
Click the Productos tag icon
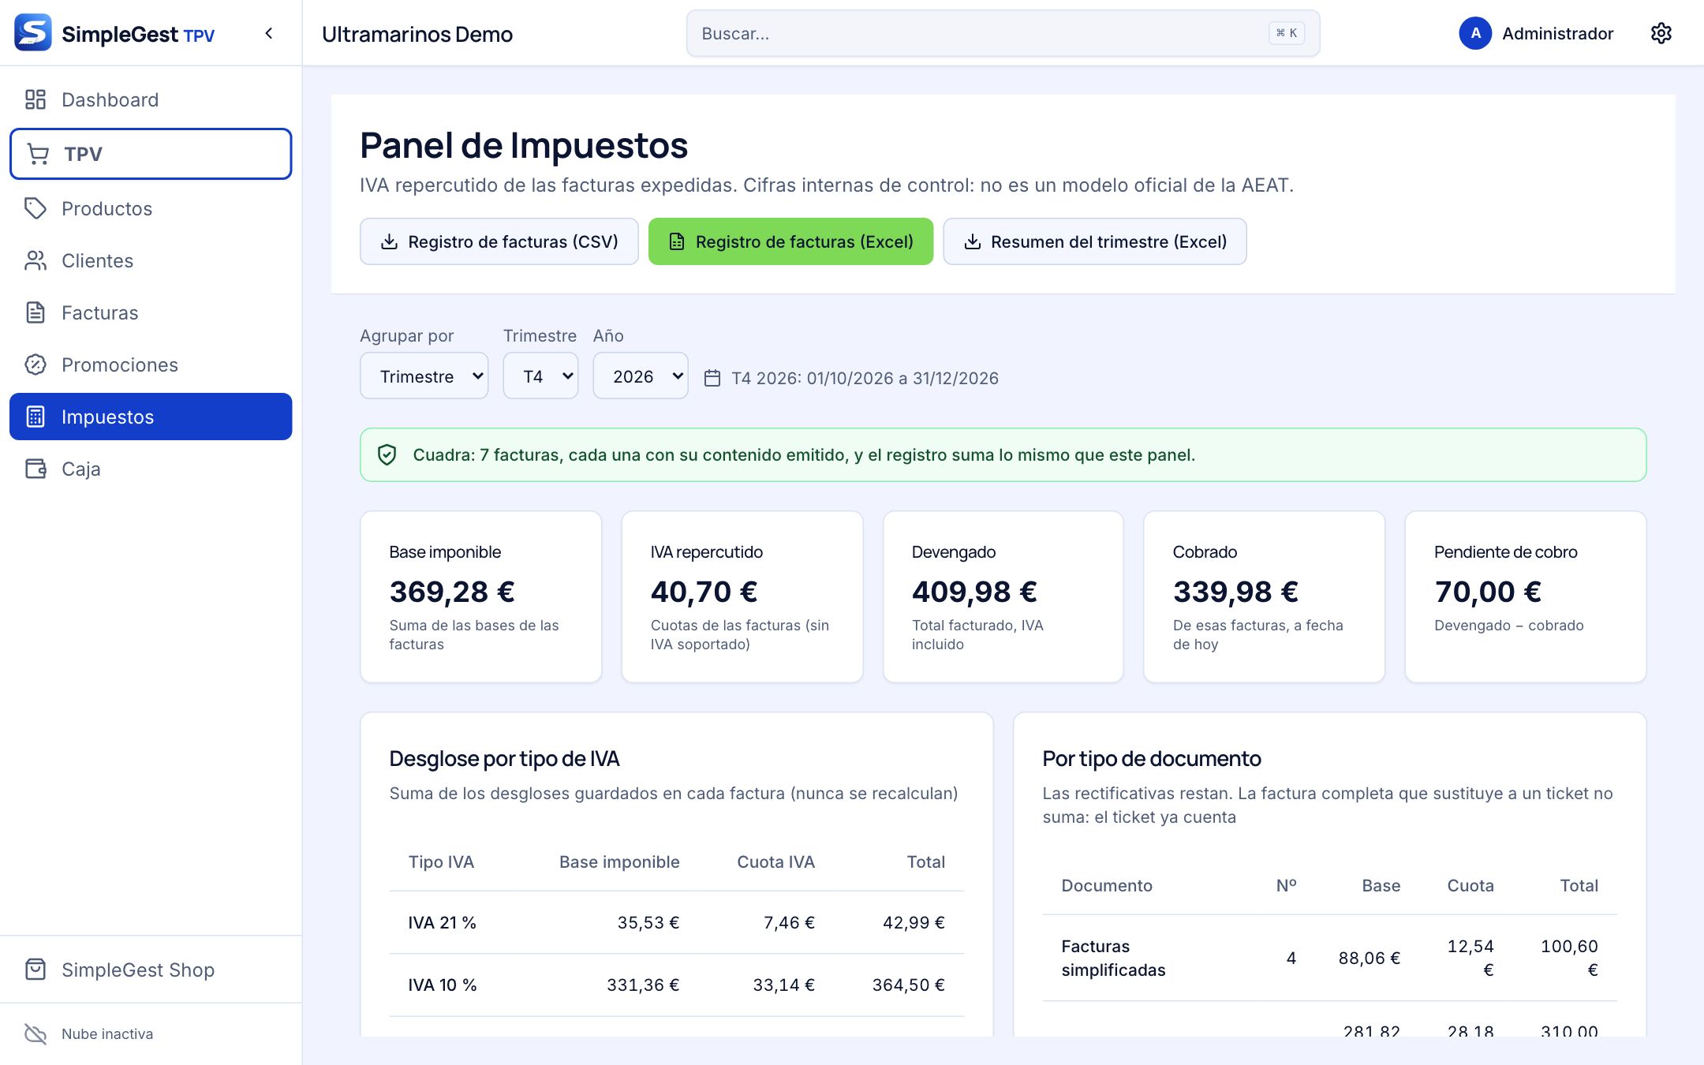pyautogui.click(x=35, y=208)
